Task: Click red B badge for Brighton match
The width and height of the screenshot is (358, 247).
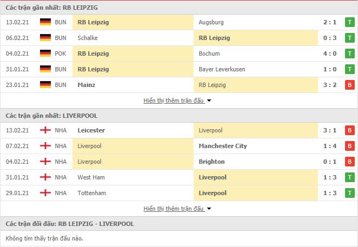Action: 349,162
